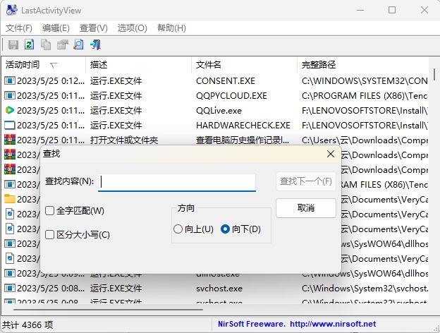The height and width of the screenshot is (333, 440).
Task: Open the http://www.nirsoft.net link
Action: click(333, 324)
